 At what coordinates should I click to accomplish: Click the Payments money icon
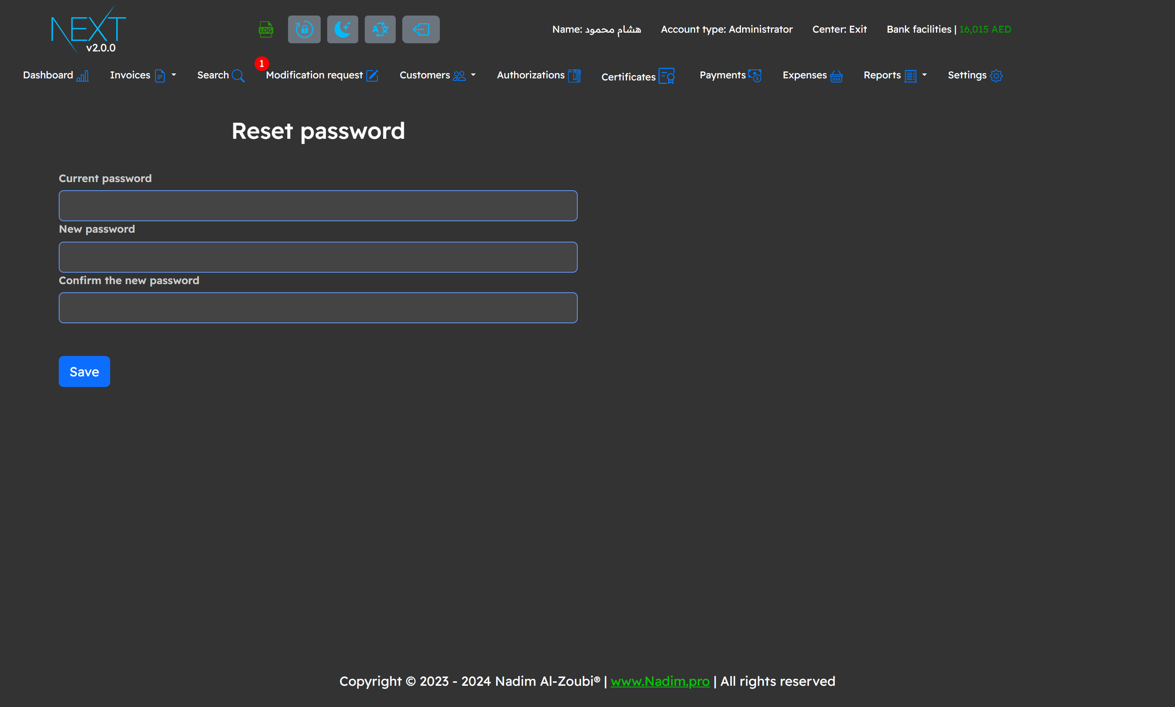point(730,75)
